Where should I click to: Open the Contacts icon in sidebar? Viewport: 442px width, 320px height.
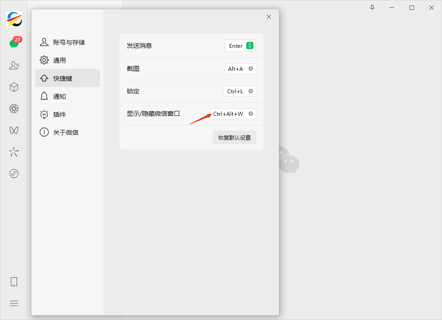[x=14, y=65]
